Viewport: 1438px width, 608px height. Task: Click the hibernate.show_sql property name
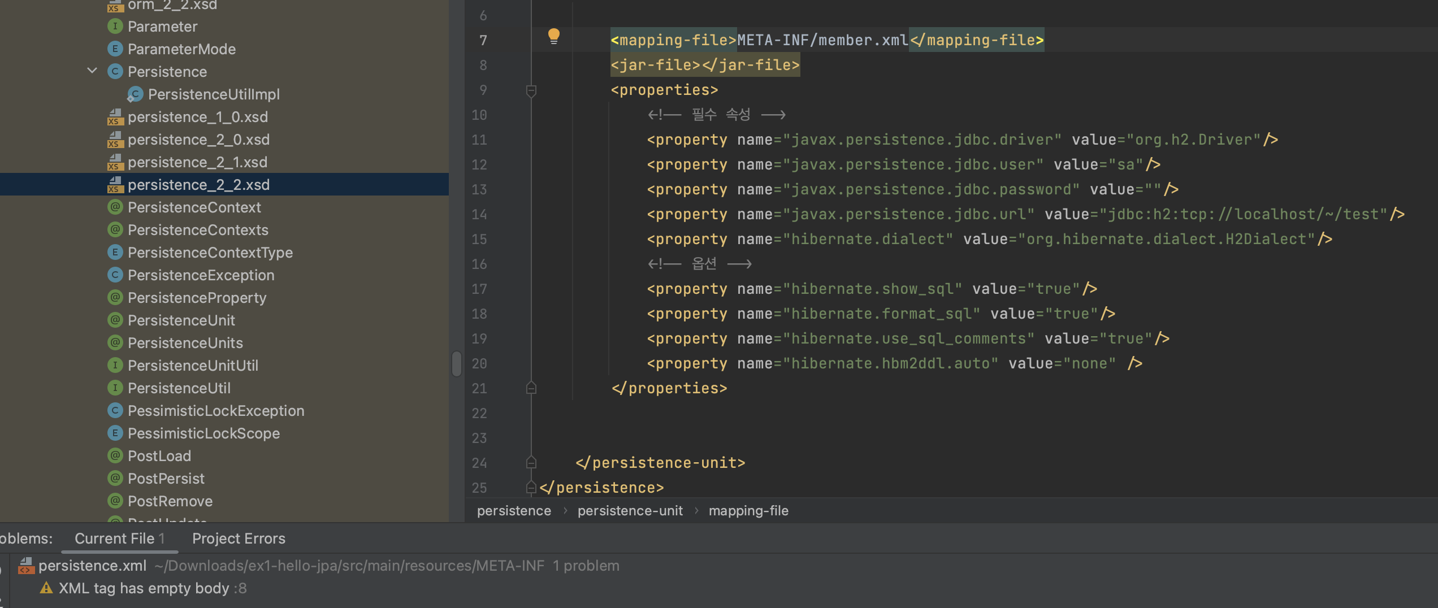tap(872, 289)
